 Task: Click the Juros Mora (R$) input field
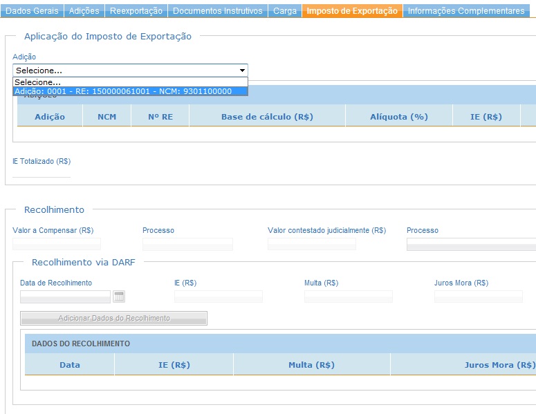pos(478,297)
